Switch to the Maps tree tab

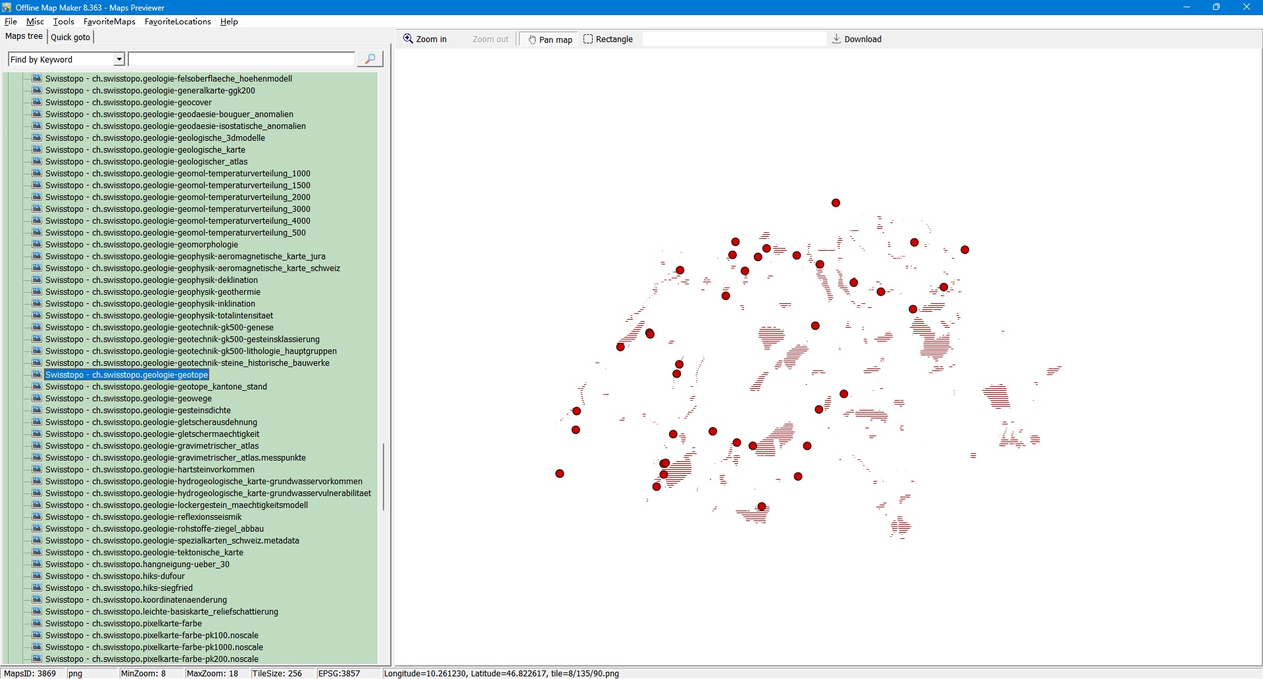point(24,37)
